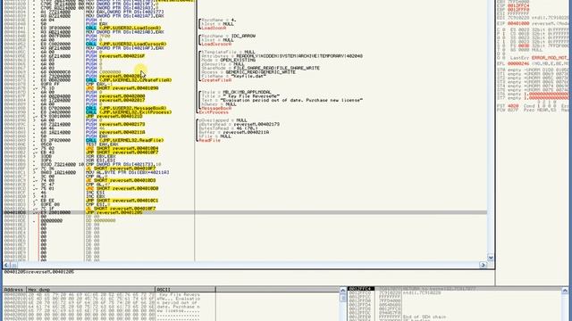This screenshot has width=572, height=321.
Task: Select JMP reverseM.0040121D instruction
Action: pyautogui.click(x=114, y=116)
